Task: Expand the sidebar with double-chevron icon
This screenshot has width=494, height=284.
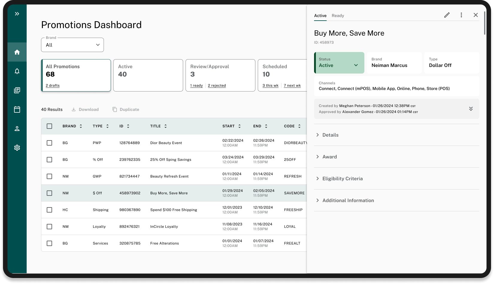Action: pyautogui.click(x=17, y=14)
